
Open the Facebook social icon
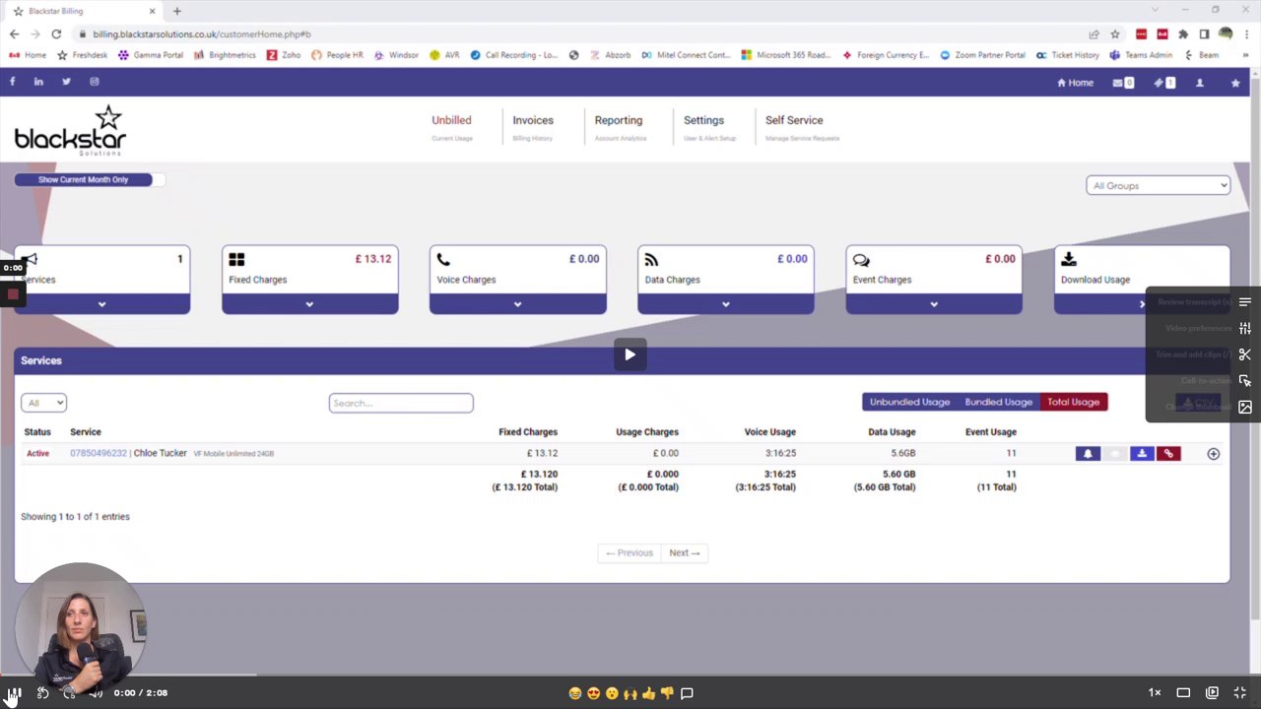click(x=12, y=82)
